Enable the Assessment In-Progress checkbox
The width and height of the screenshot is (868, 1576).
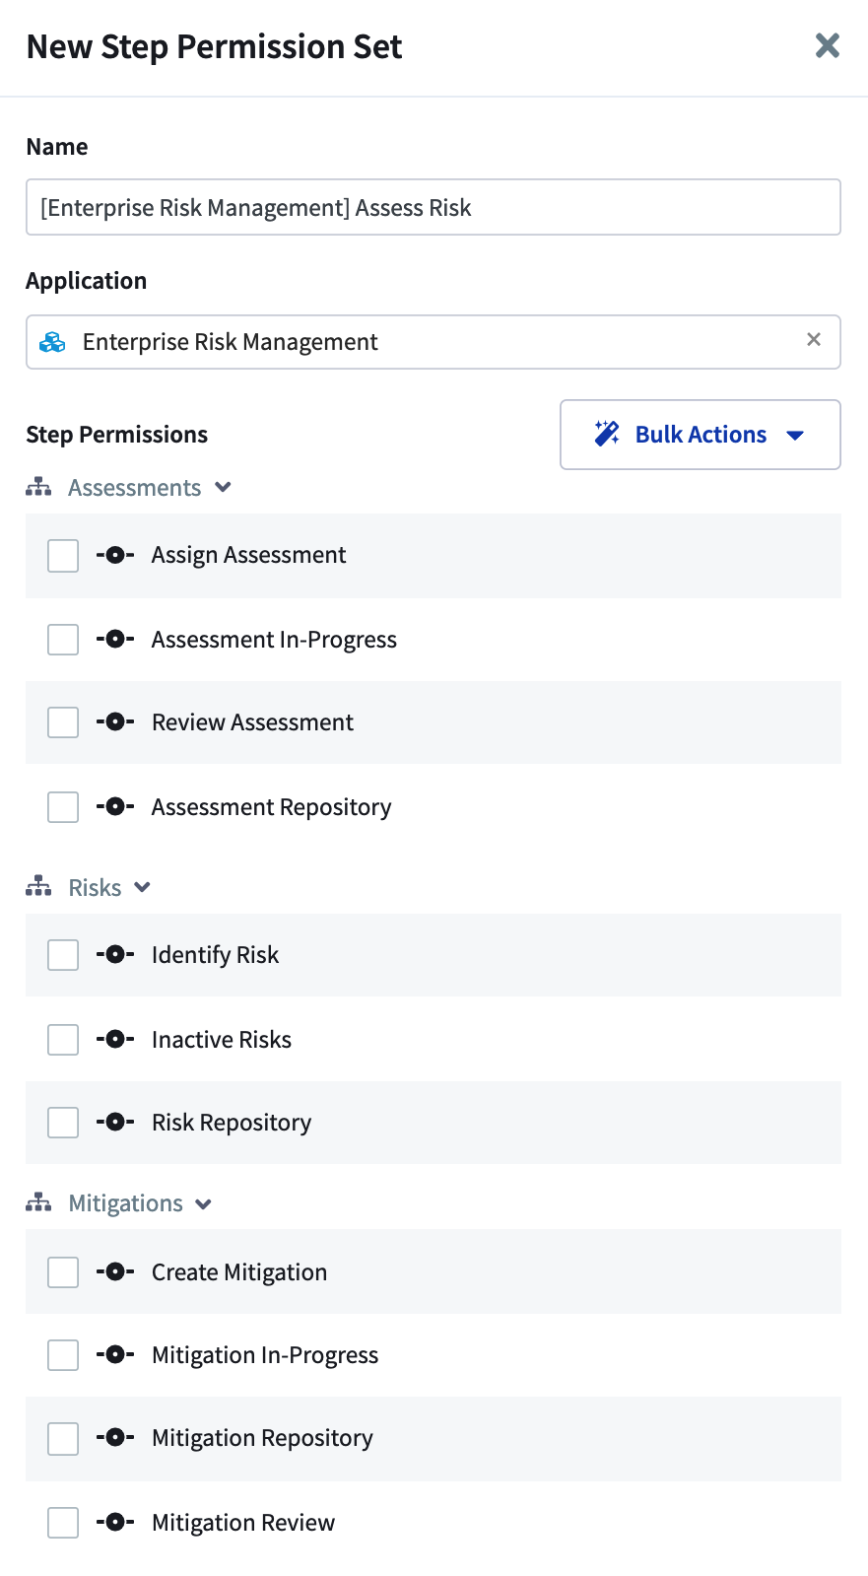pos(62,639)
